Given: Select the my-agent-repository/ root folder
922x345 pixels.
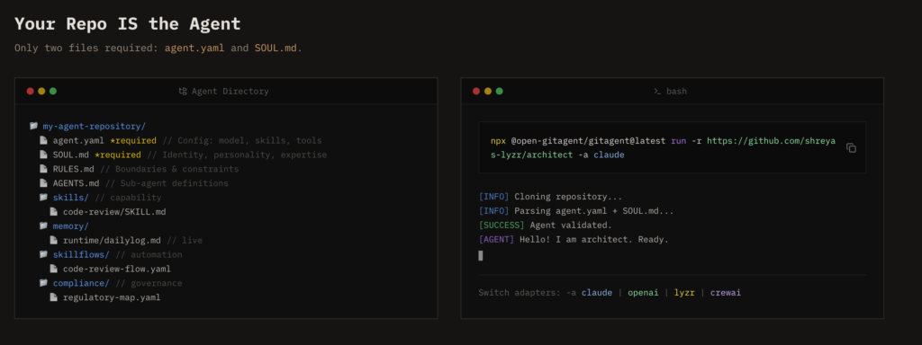Looking at the screenshot, I should point(94,126).
